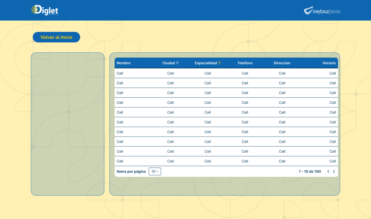Go to the previous table page
The image size is (371, 219).
click(328, 172)
